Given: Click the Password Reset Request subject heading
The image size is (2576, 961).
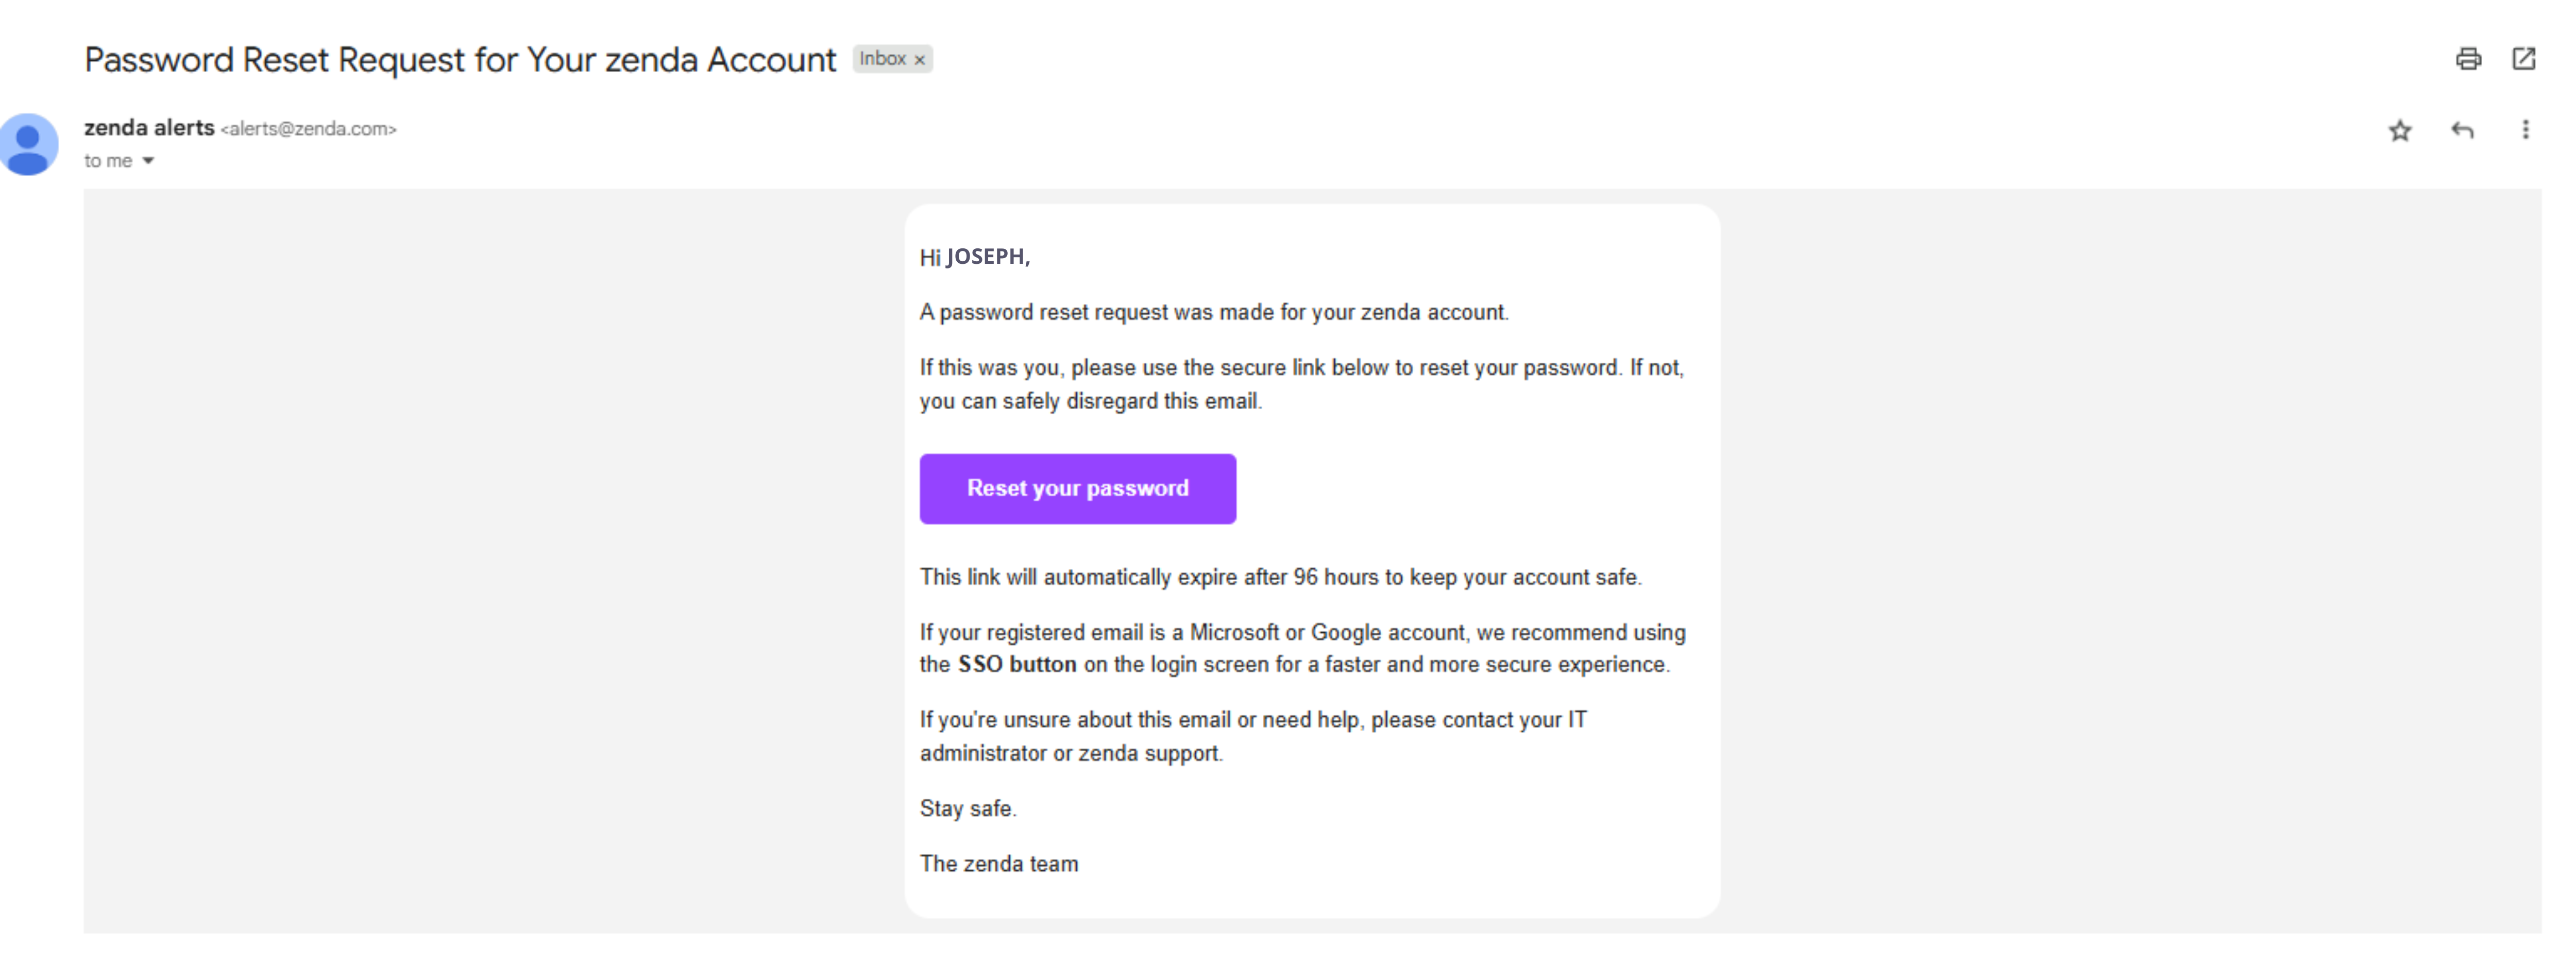Looking at the screenshot, I should click(x=460, y=60).
